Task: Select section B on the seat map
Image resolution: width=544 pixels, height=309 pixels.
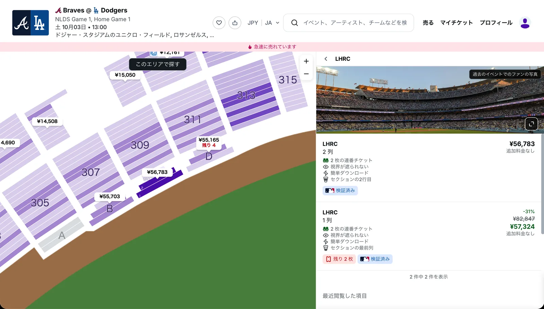Action: coord(109,209)
